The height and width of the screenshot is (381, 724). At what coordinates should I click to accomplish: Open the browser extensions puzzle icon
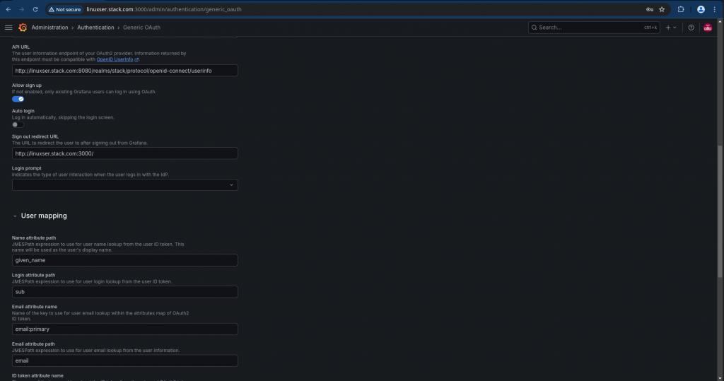[681, 9]
